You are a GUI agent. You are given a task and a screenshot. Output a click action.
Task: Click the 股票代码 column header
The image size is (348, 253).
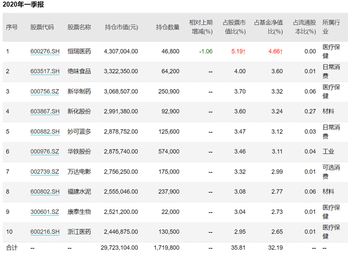(x=42, y=27)
